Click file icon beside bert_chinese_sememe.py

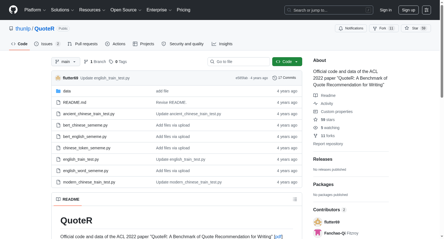point(58,125)
